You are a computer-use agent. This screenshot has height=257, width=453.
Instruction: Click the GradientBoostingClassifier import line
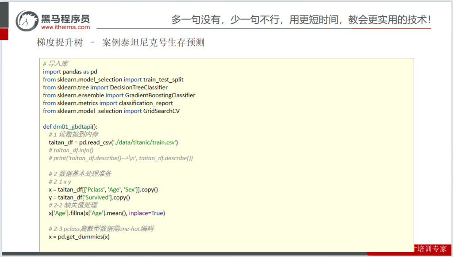point(119,95)
